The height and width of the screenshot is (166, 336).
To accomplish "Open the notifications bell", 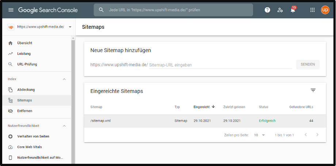I will (293, 10).
